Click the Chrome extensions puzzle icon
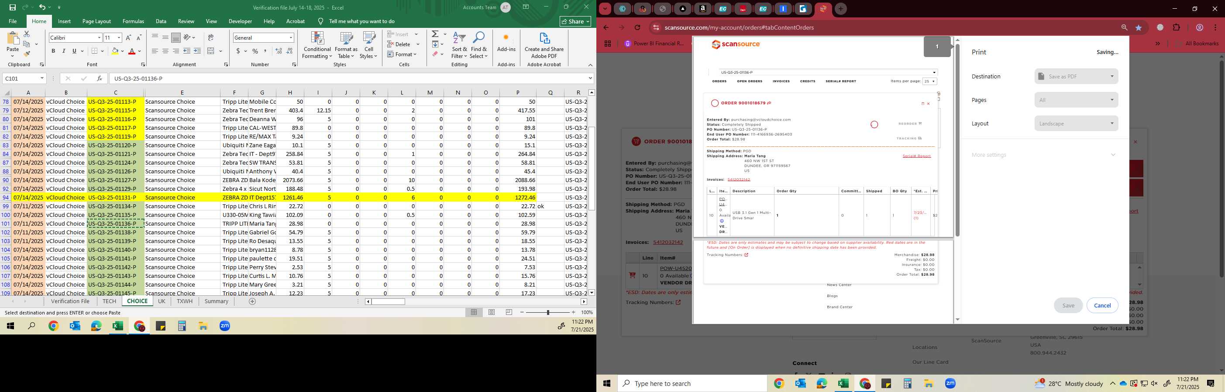Image resolution: width=1225 pixels, height=392 pixels. (1177, 27)
